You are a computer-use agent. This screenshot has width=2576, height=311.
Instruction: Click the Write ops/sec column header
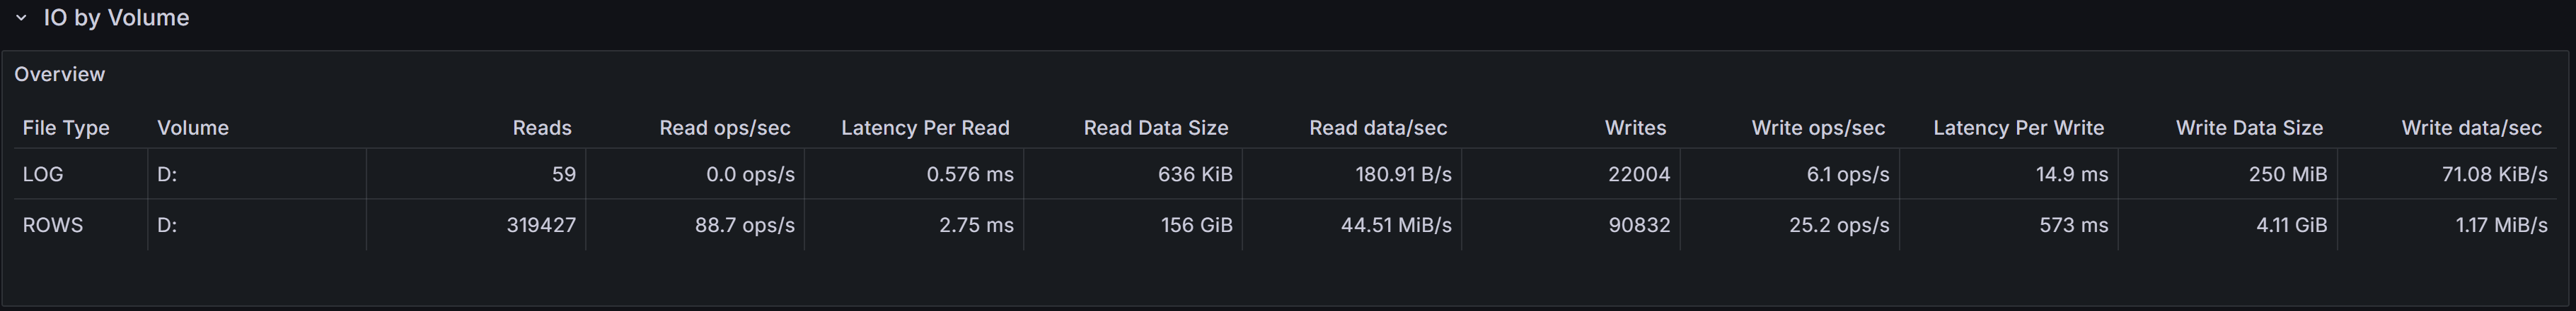[x=1817, y=128]
